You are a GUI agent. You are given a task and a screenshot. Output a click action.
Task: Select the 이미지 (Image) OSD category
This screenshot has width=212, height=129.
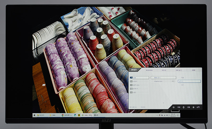click(x=139, y=81)
